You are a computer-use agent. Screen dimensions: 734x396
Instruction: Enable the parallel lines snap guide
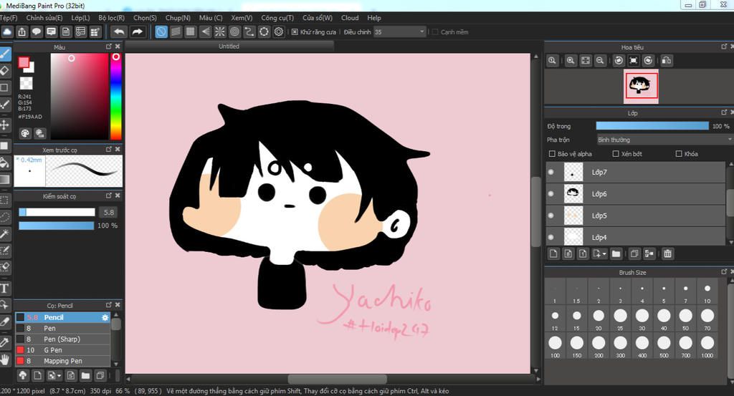pyautogui.click(x=176, y=32)
